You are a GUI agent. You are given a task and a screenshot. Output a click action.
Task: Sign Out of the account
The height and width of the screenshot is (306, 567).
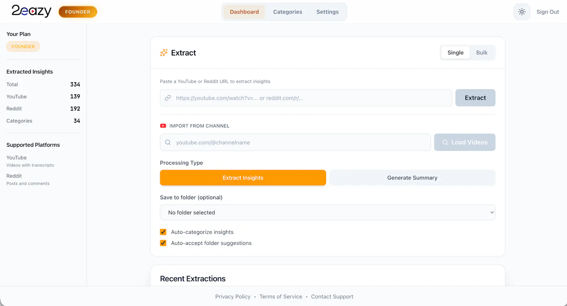tap(548, 12)
